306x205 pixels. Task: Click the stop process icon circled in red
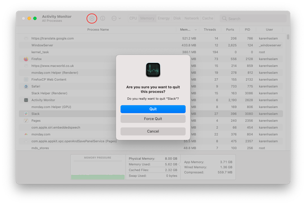click(92, 19)
